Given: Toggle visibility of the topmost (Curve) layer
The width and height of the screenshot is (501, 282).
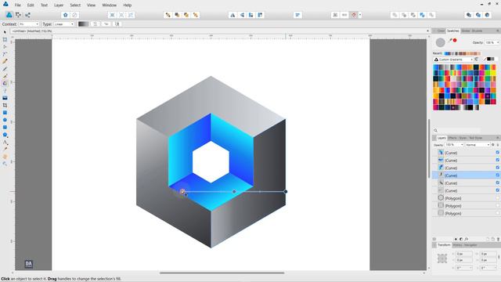Looking at the screenshot, I should pyautogui.click(x=498, y=153).
